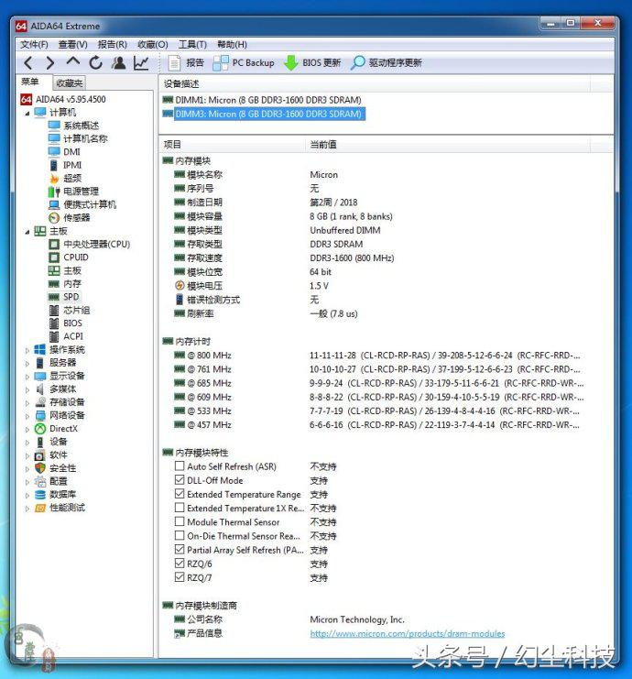The image size is (632, 679).
Task: Collapse the 主板 tree node
Action: point(27,232)
